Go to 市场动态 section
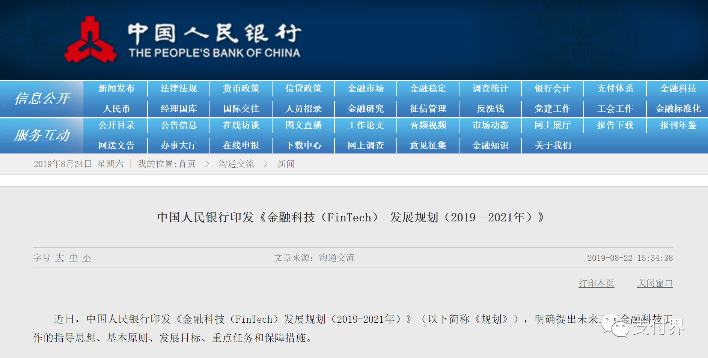Image resolution: width=708 pixels, height=358 pixels. 490,125
